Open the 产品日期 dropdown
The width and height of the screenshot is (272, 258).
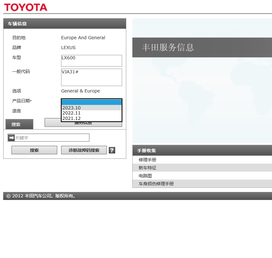(91, 102)
